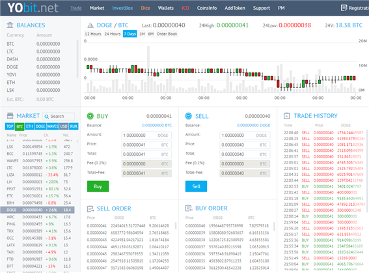Open the Market menu item
Screen dimensions: 369x273
tap(97, 8)
